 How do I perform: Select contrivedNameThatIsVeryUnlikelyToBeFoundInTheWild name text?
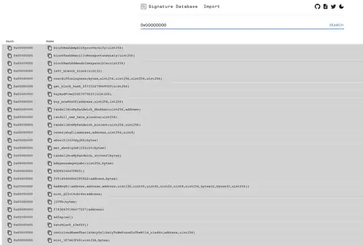coord(124,232)
